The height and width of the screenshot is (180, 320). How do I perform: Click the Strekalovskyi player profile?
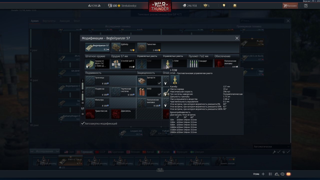[123, 5]
